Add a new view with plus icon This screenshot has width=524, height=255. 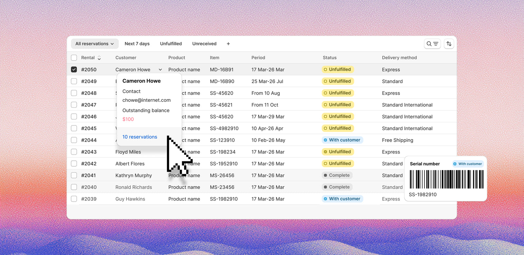228,44
